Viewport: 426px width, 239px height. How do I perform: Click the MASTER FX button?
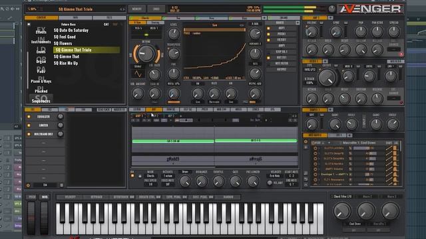[x=119, y=110]
